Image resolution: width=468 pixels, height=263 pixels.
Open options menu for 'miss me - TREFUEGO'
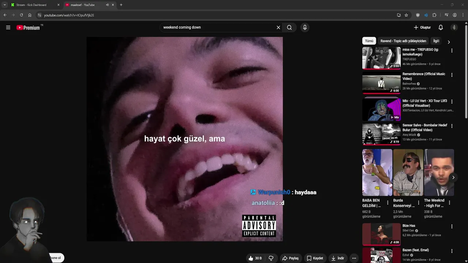(x=452, y=51)
